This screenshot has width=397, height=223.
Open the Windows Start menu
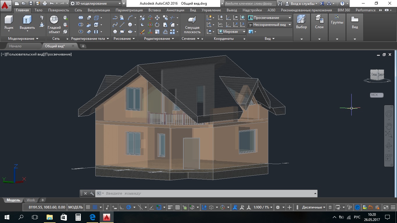pyautogui.click(x=7, y=217)
